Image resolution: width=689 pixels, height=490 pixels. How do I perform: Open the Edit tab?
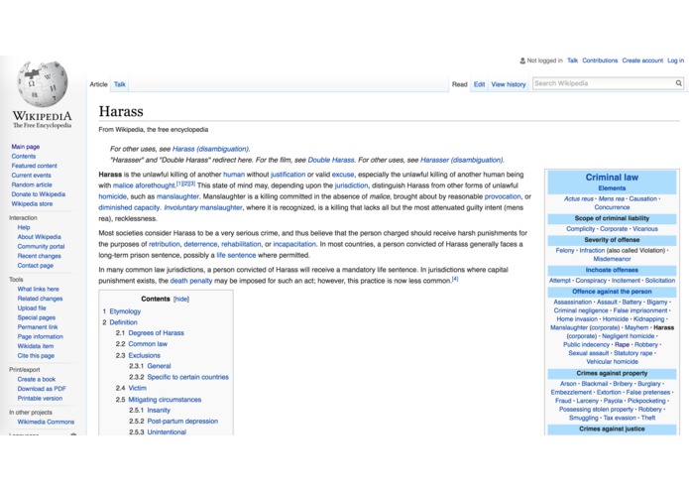(479, 84)
